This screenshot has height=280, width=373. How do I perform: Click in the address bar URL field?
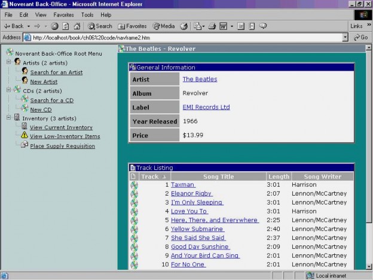pyautogui.click(x=179, y=37)
